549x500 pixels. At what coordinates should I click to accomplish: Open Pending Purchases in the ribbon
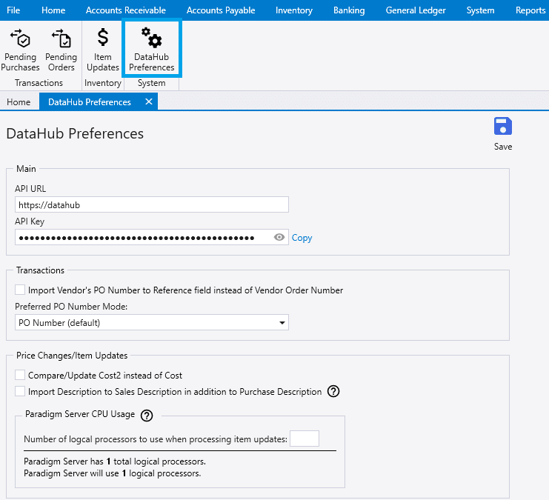click(x=20, y=50)
